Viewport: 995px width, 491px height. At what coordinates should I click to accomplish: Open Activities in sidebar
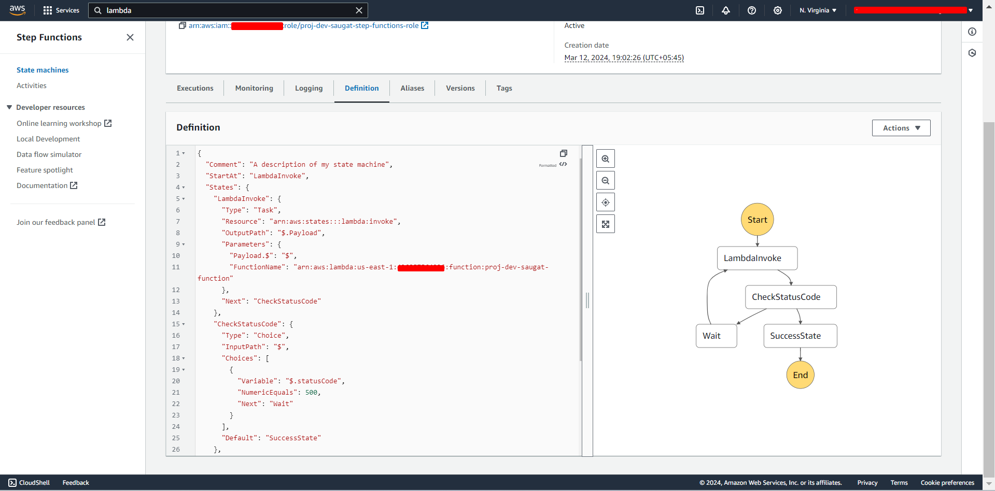(x=32, y=85)
